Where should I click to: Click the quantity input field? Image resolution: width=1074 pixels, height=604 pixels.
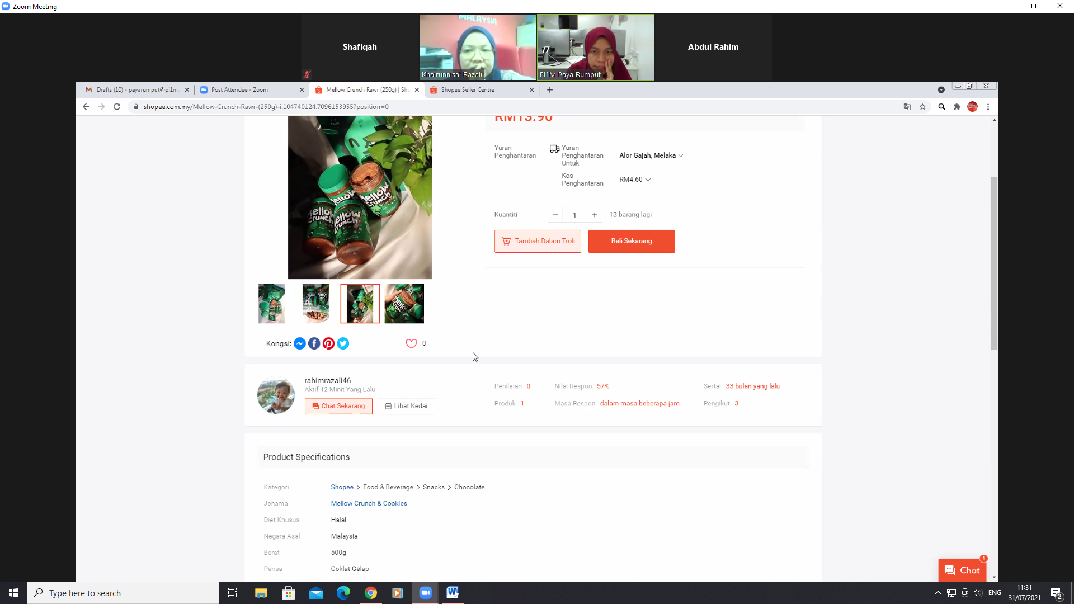click(x=574, y=215)
